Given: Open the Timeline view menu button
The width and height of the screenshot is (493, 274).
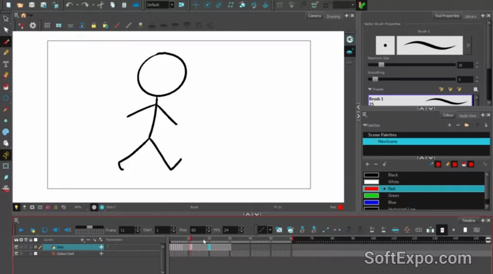Looking at the screenshot, I should click(16, 221).
